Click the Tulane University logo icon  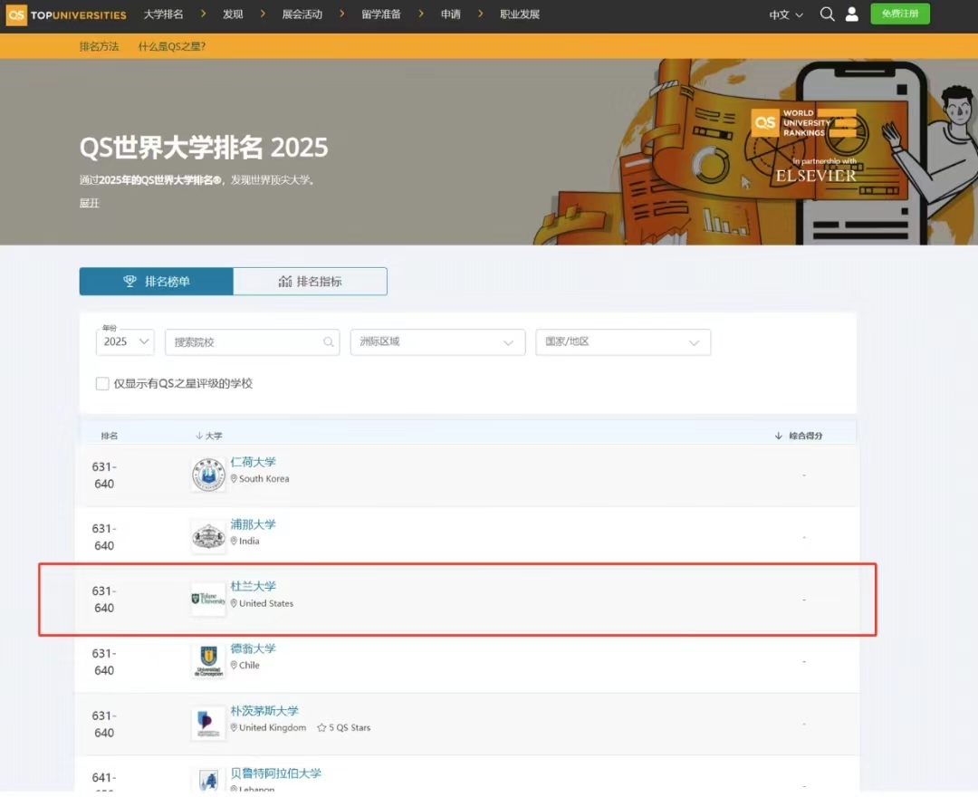click(208, 600)
